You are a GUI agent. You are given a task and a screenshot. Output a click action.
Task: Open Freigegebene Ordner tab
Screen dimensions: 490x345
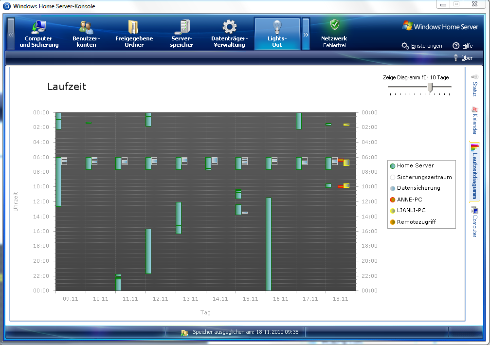tap(134, 34)
